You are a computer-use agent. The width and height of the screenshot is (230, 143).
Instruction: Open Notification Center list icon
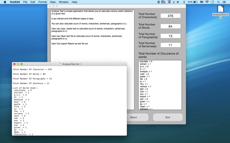224,2
